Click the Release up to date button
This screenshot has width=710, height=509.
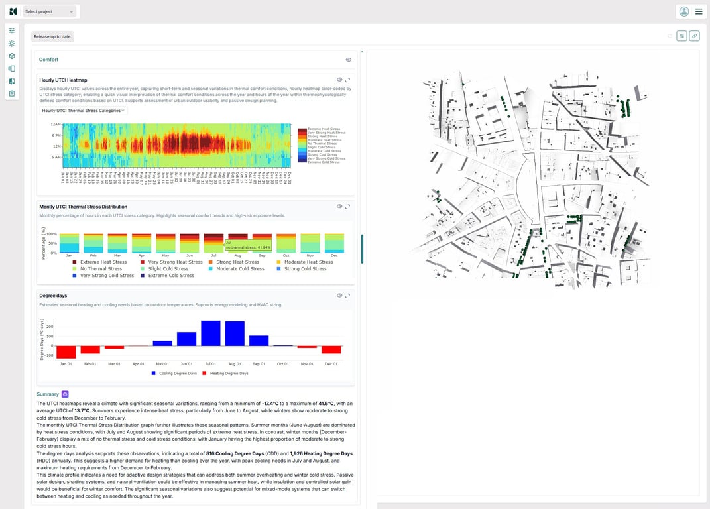(53, 36)
